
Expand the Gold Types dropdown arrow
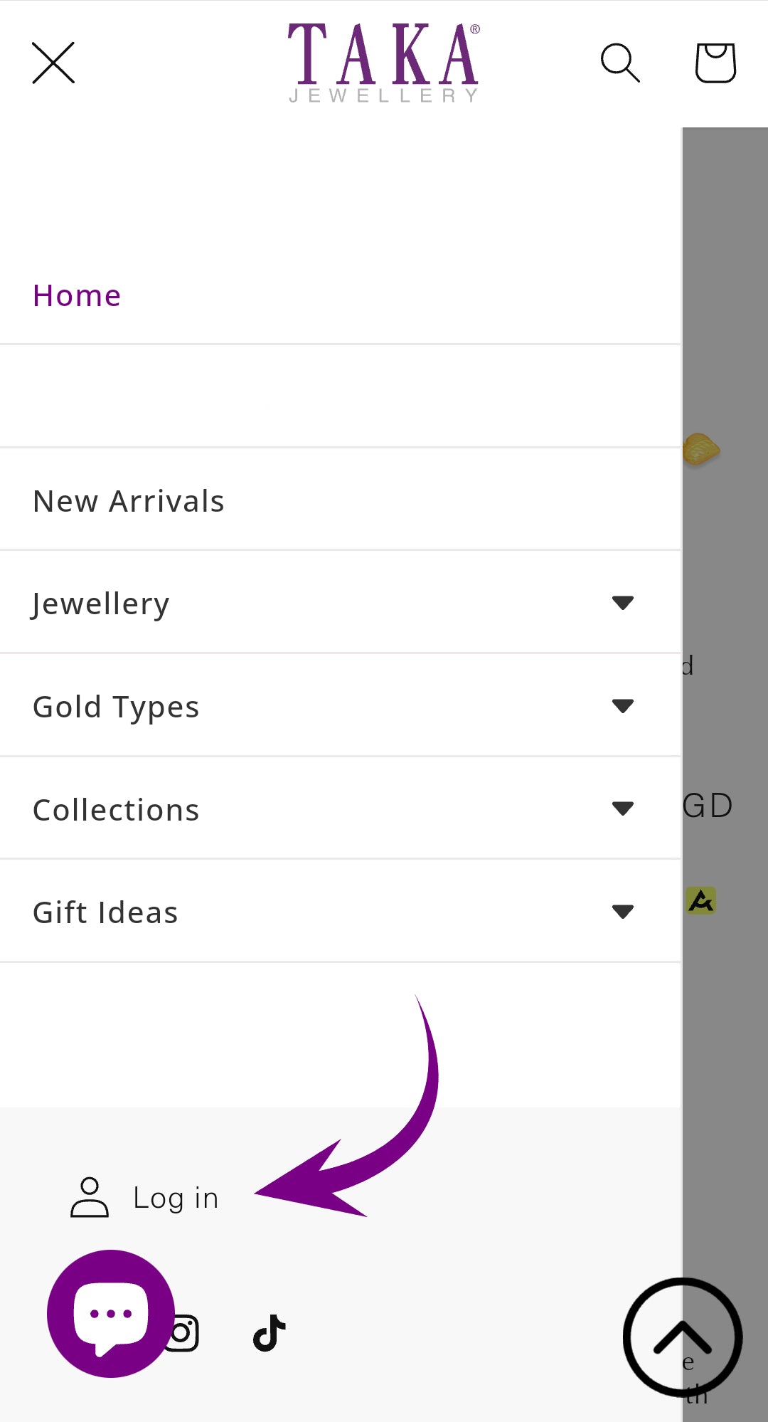623,705
